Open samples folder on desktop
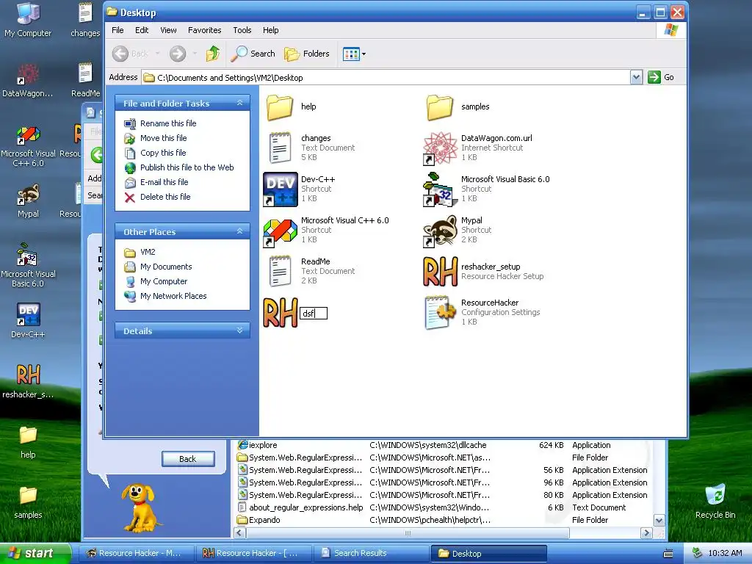 28,502
